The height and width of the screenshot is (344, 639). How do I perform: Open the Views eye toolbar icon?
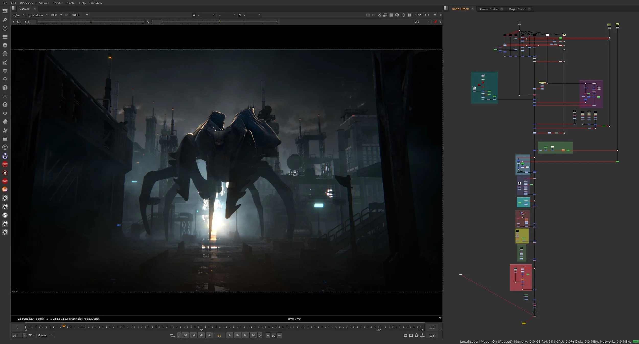(x=5, y=113)
